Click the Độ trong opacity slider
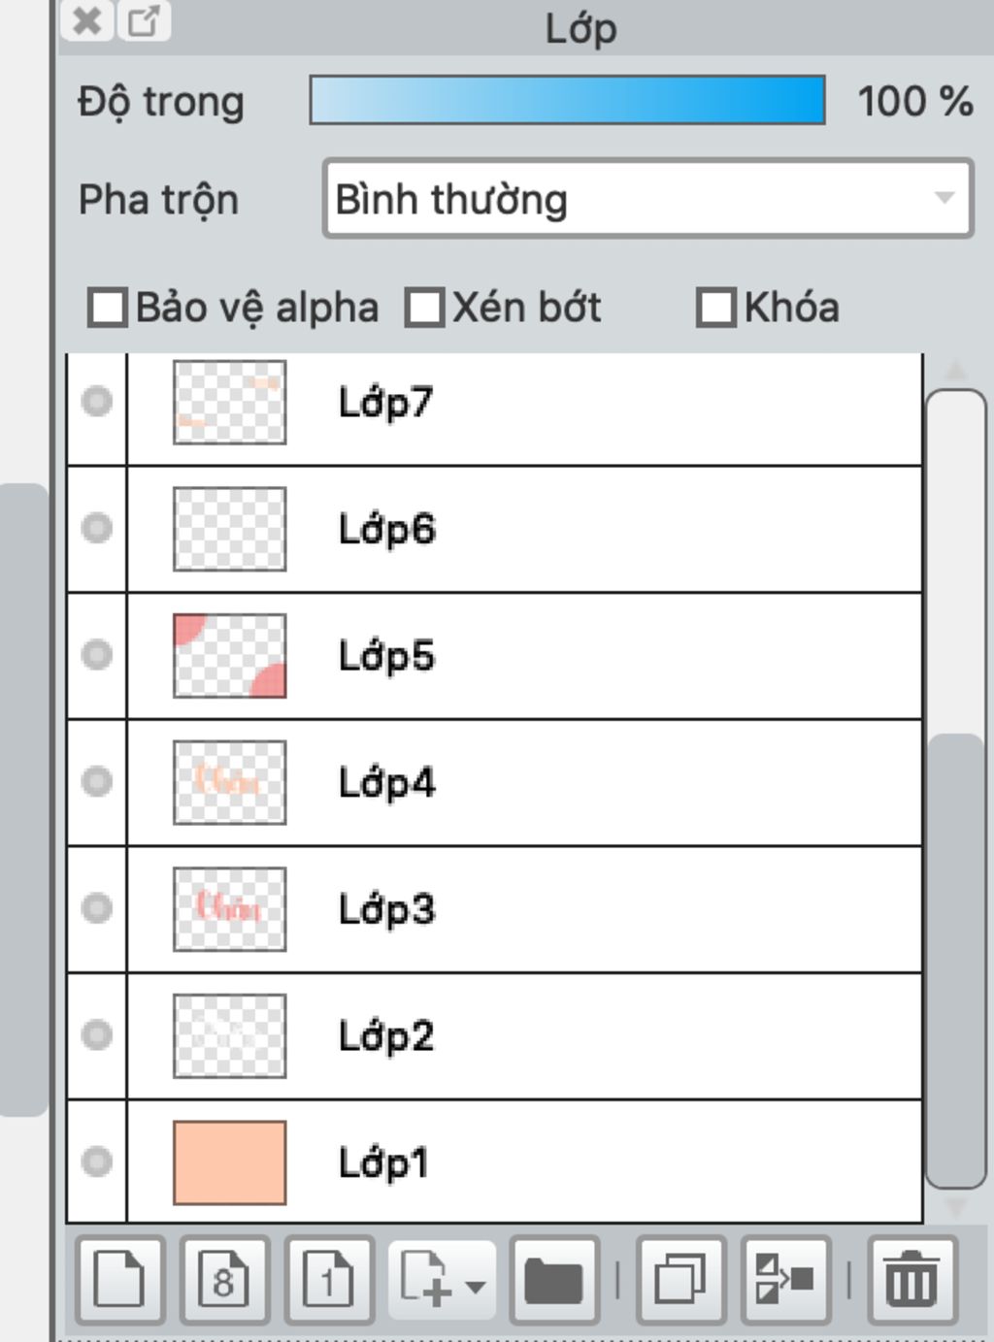The width and height of the screenshot is (994, 1342). tap(567, 100)
